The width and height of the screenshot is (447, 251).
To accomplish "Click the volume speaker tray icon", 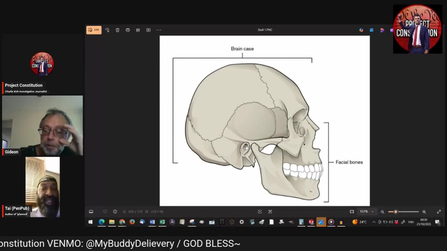I will 391,222.
